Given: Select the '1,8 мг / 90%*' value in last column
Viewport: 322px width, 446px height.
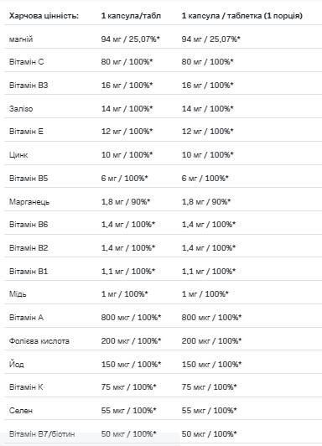Looking at the screenshot, I should point(206,202).
